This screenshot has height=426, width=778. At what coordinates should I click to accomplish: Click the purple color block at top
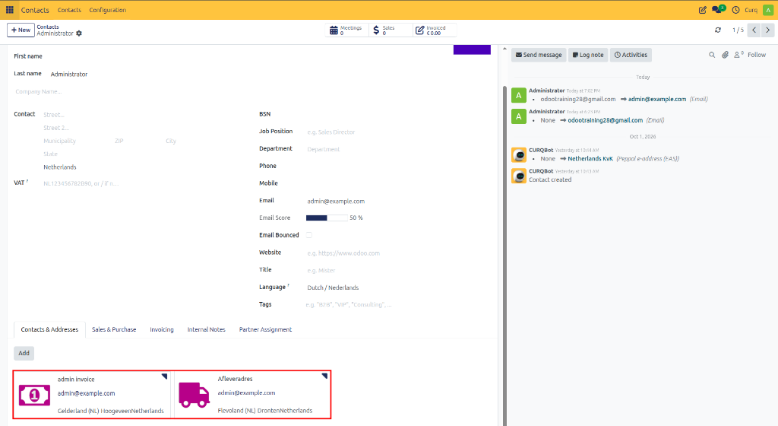coord(472,49)
